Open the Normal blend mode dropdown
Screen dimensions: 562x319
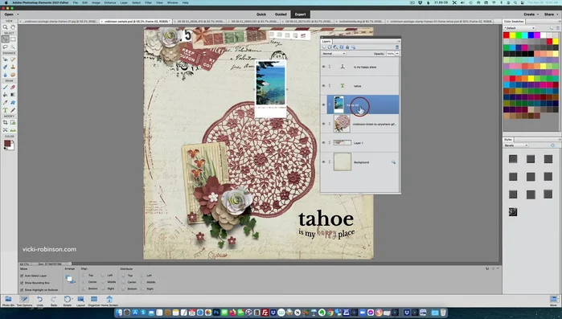coord(334,53)
